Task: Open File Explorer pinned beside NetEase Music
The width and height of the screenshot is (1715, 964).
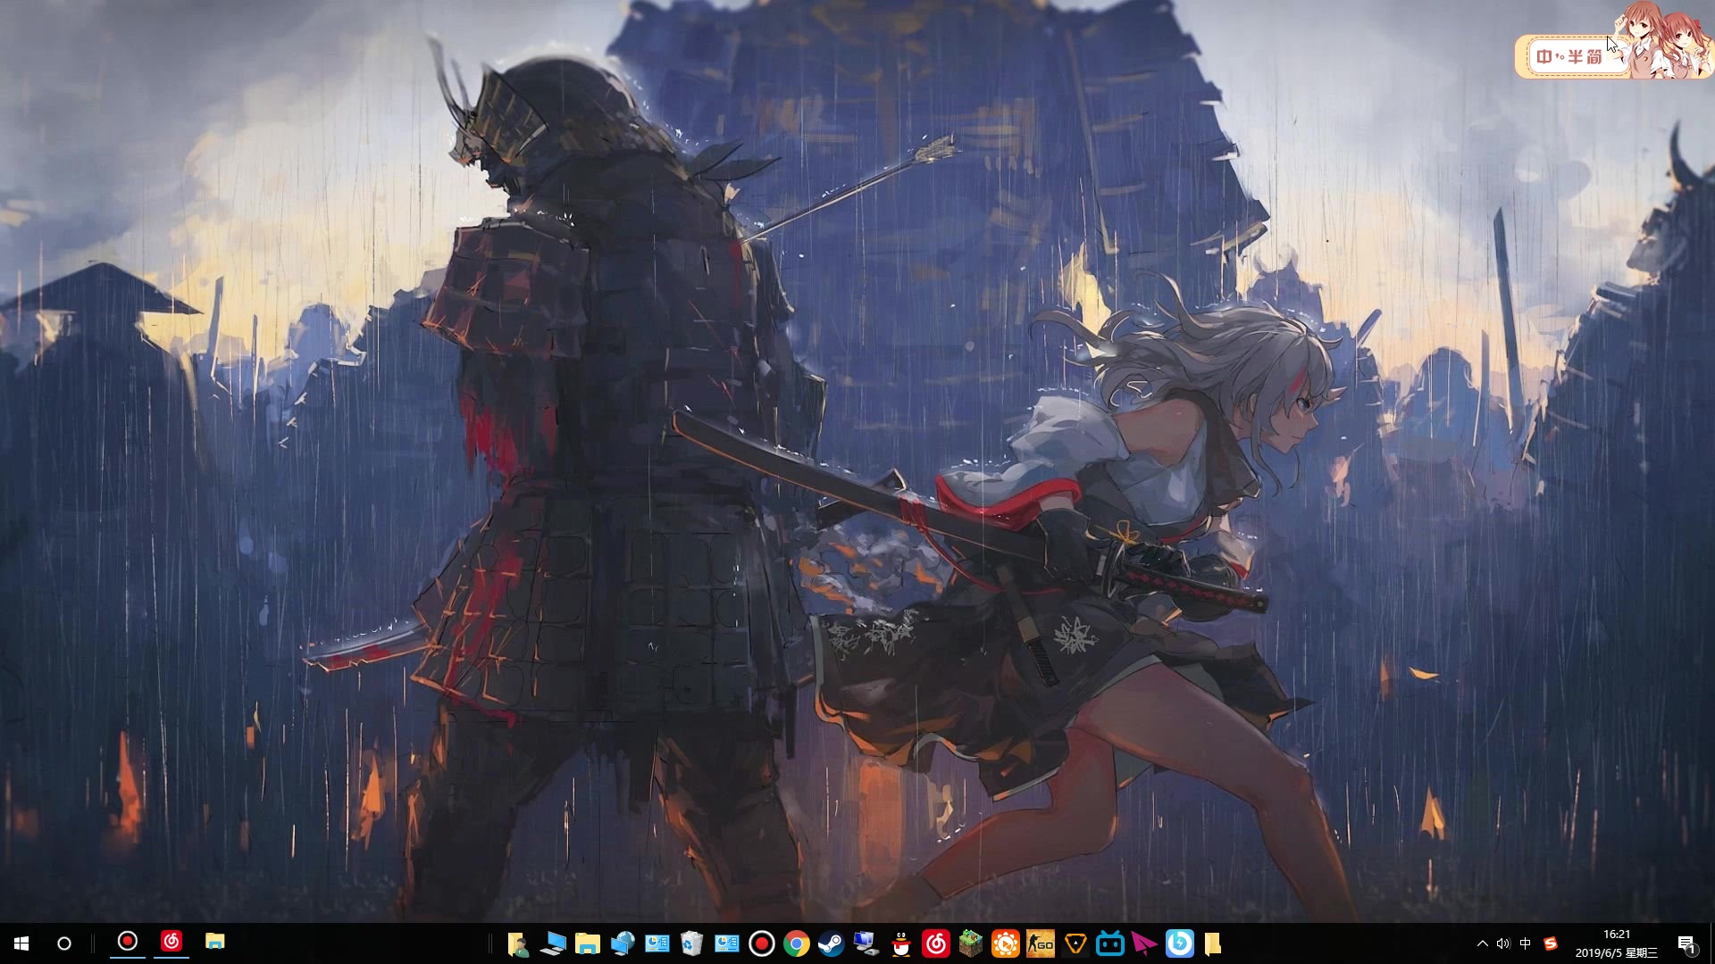Action: (214, 942)
